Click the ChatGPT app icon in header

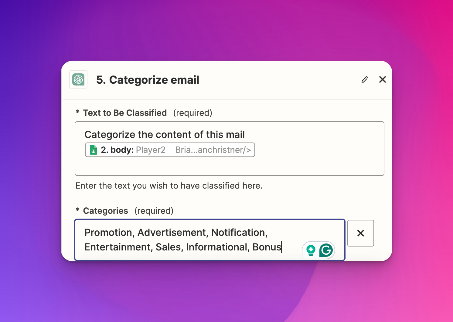point(78,79)
